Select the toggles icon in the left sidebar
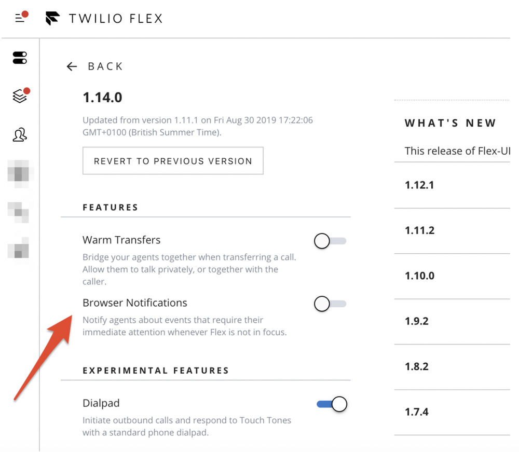The height and width of the screenshot is (452, 519). coord(19,58)
